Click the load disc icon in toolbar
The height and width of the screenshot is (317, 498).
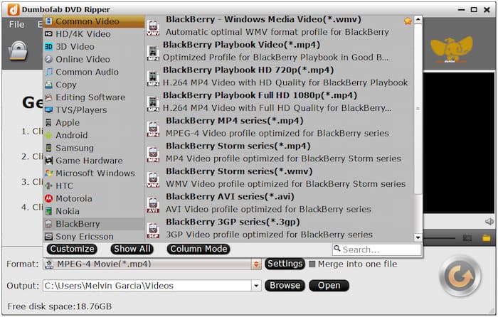click(18, 52)
